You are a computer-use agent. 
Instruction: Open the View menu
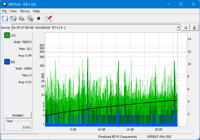(13, 11)
